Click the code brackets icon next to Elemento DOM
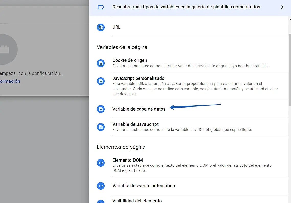This screenshot has width=291, height=203. point(101,163)
